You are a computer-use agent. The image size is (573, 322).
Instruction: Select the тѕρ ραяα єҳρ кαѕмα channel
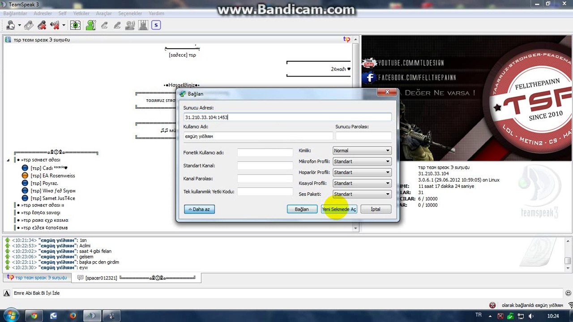point(43,220)
